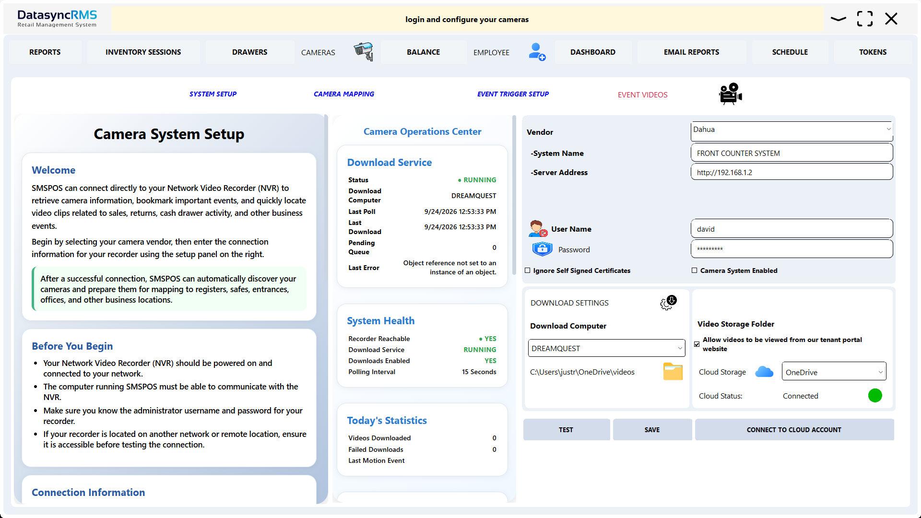Click the download settings gear icon
This screenshot has height=518, width=921.
(x=668, y=302)
